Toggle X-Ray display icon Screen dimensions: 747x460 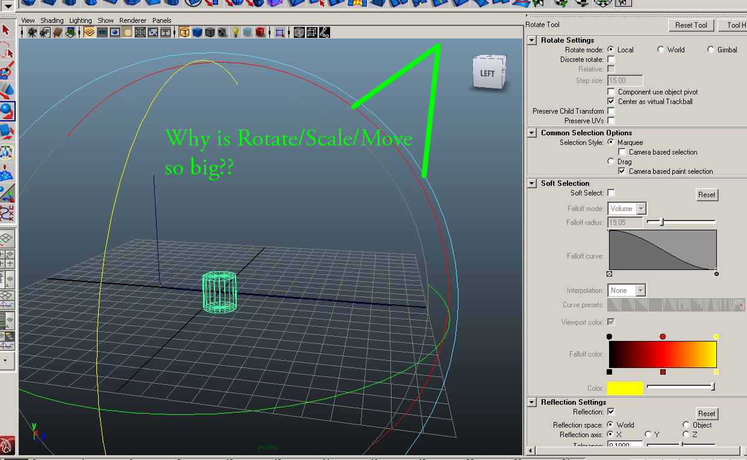point(299,32)
